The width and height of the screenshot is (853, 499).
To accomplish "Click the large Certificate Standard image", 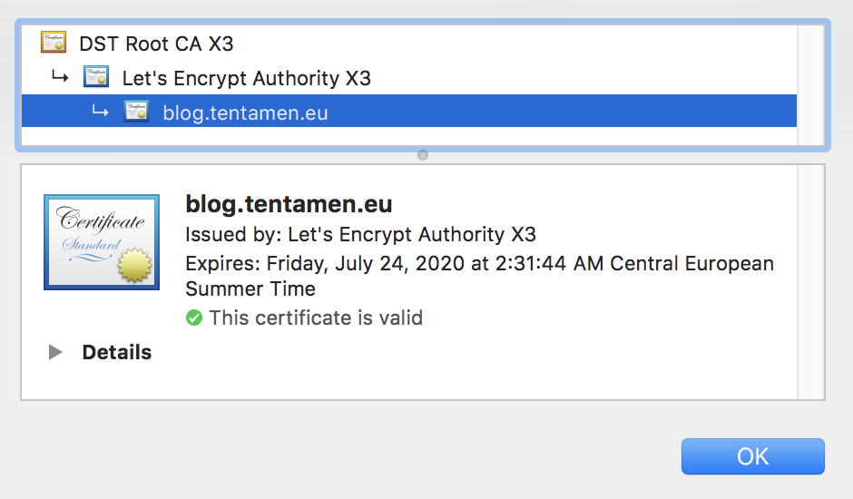I will tap(102, 242).
